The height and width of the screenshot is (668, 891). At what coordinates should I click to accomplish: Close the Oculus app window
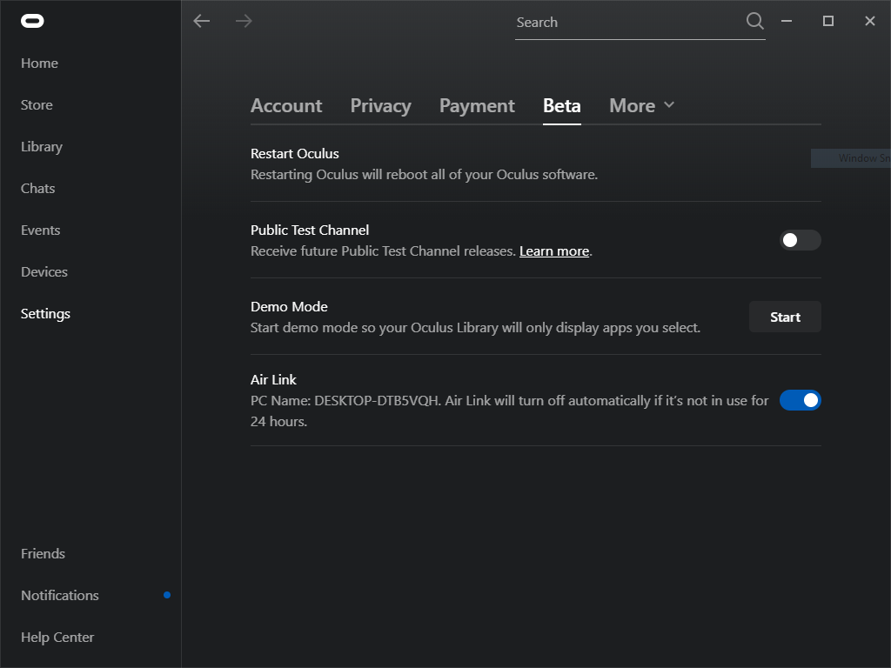click(870, 21)
